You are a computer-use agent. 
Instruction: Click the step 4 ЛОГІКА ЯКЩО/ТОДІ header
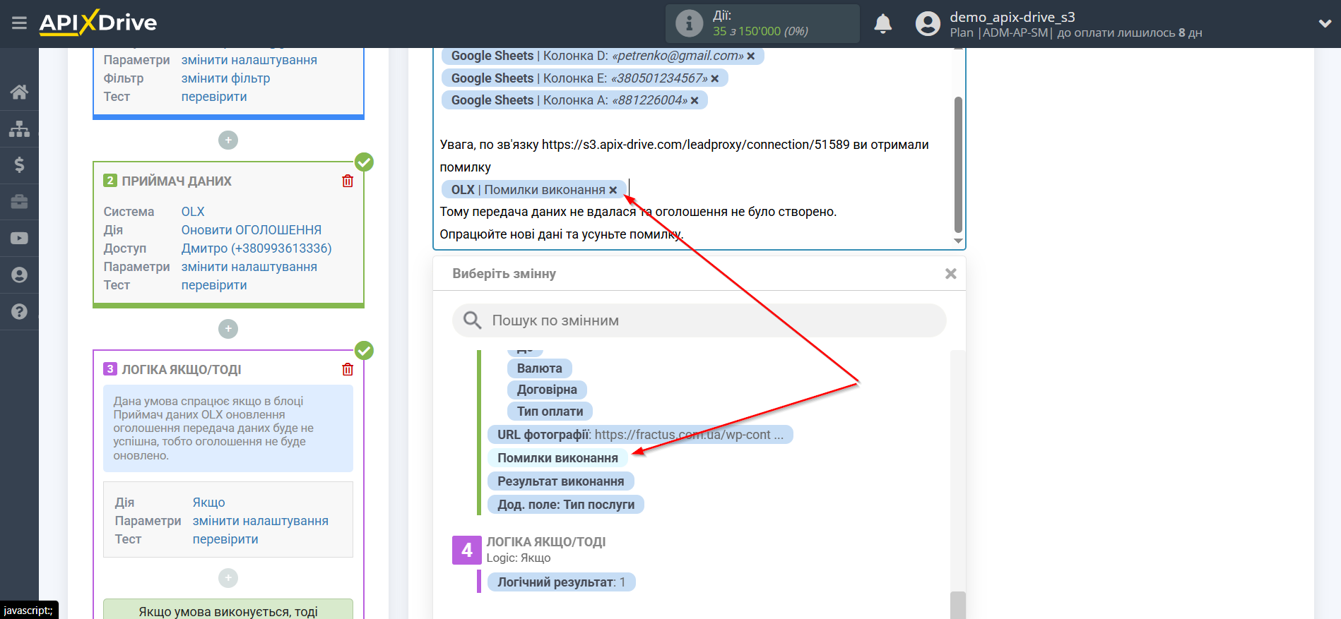(546, 542)
